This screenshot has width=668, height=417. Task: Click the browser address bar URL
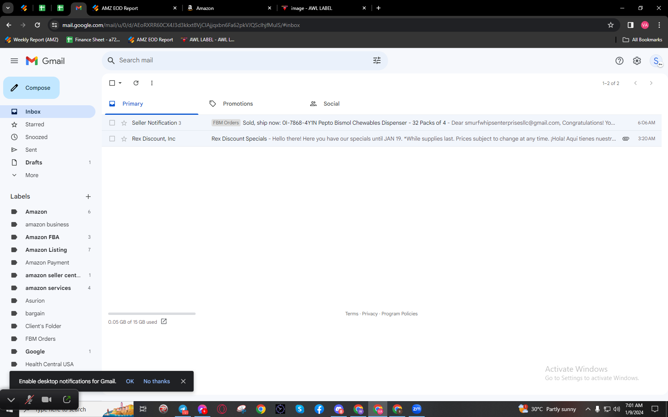(x=181, y=25)
